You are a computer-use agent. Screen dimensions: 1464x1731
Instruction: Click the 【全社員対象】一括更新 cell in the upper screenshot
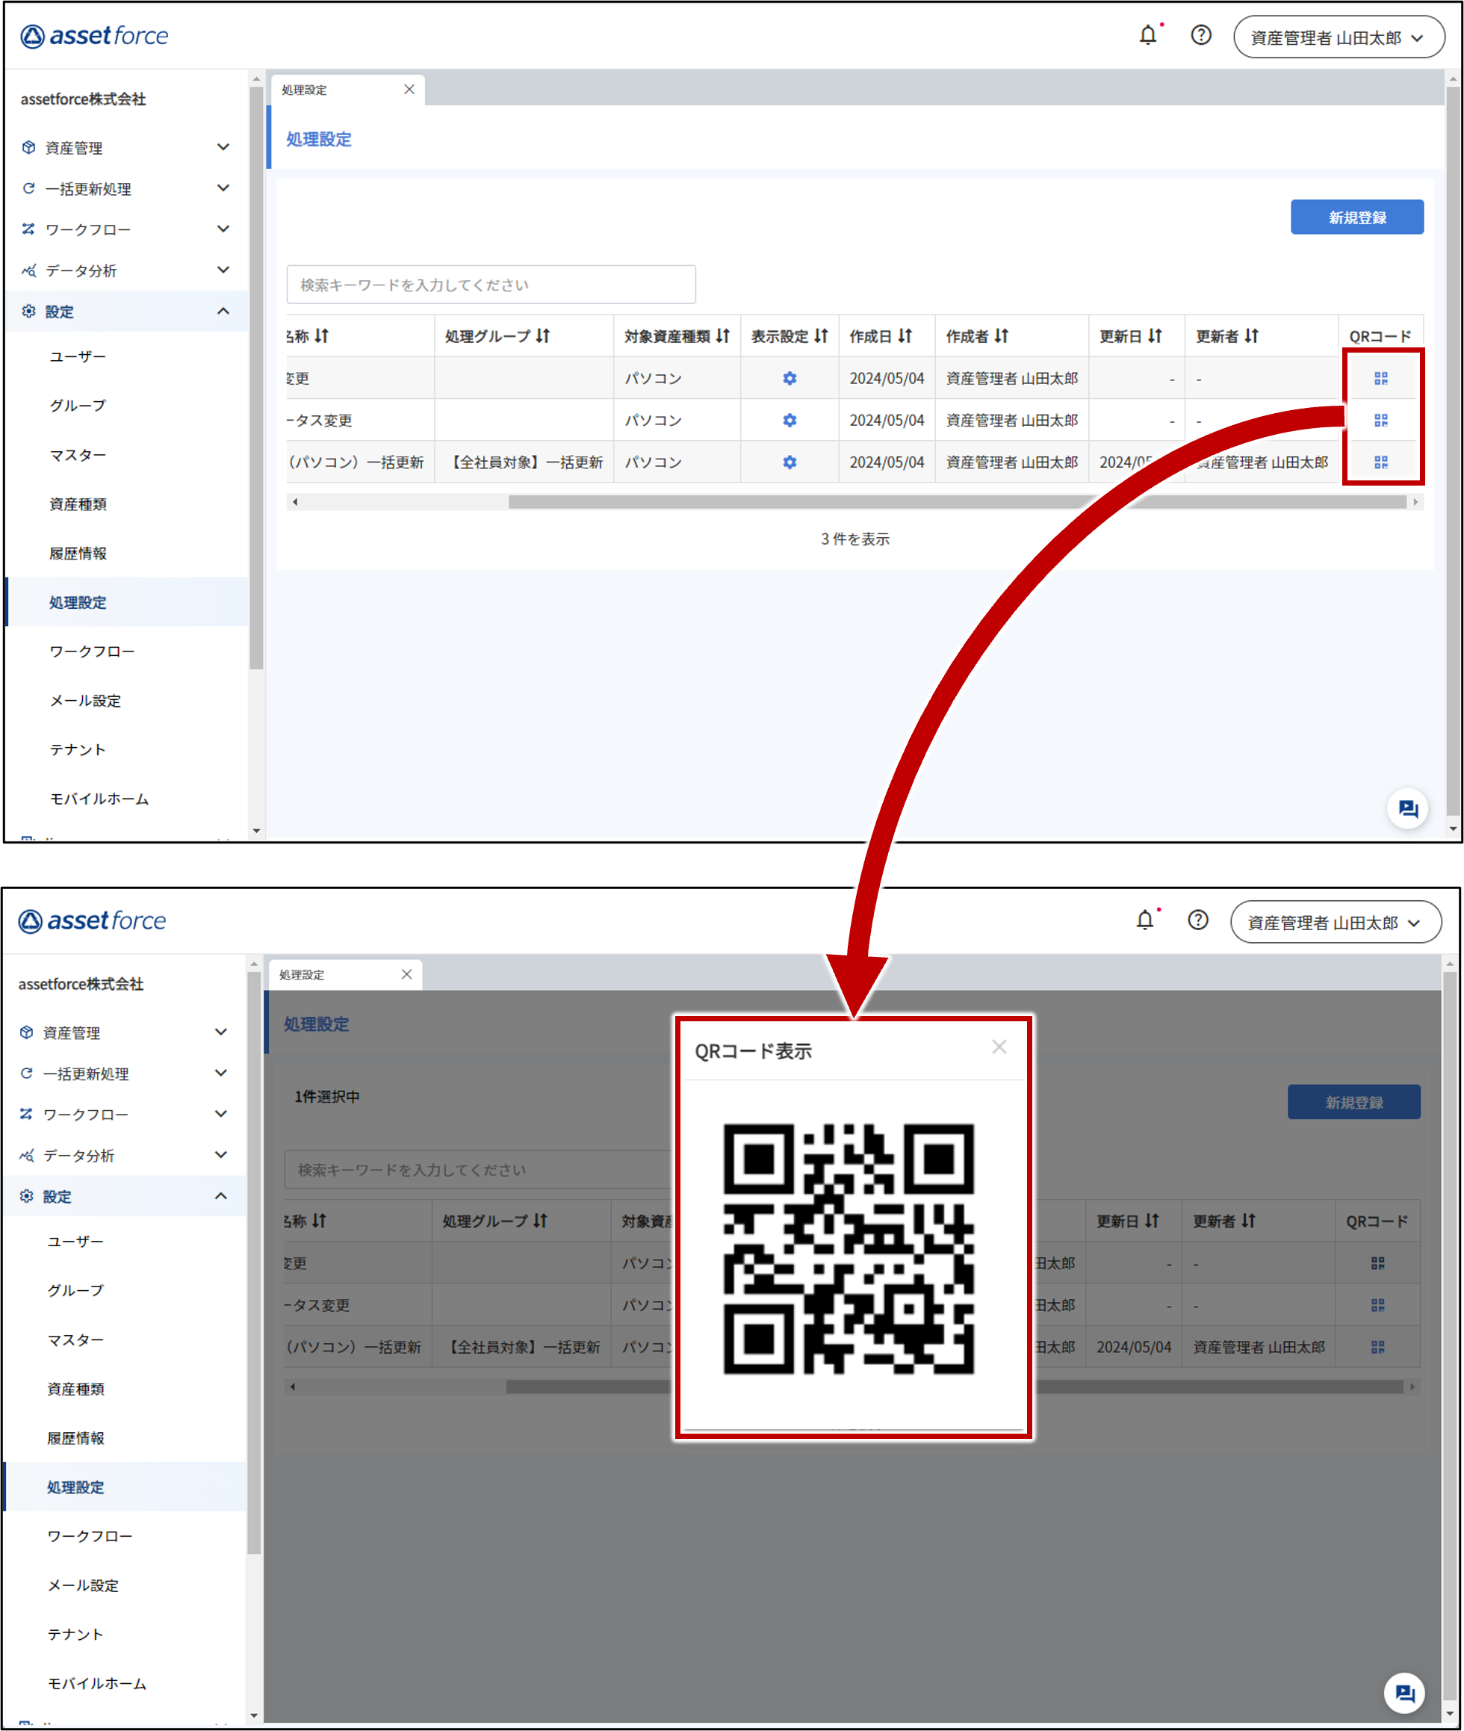pyautogui.click(x=524, y=462)
